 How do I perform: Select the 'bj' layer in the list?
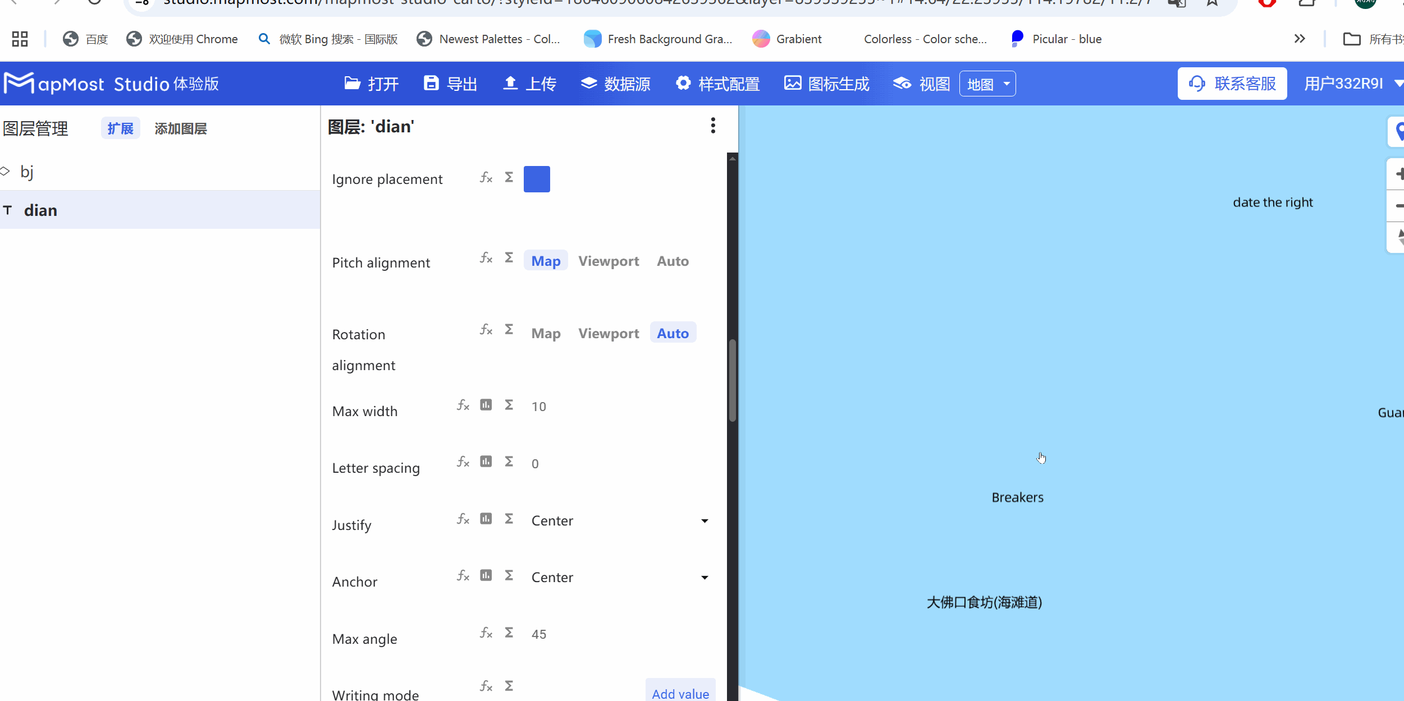click(x=27, y=172)
